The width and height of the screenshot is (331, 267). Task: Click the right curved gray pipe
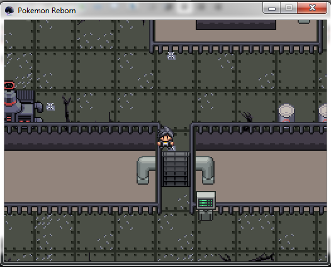click(x=205, y=170)
